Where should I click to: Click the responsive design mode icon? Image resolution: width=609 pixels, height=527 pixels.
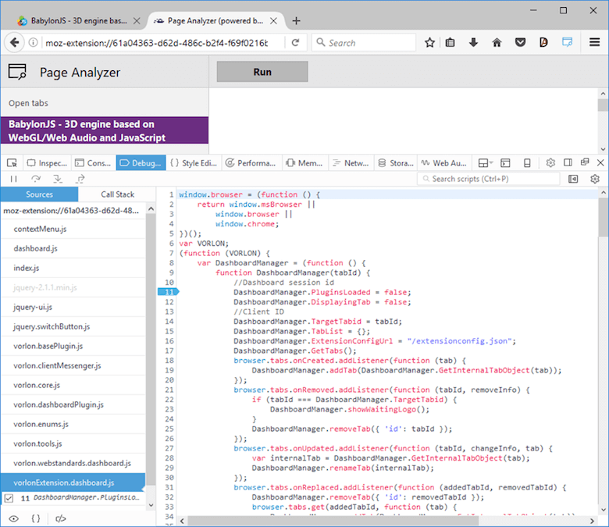527,163
